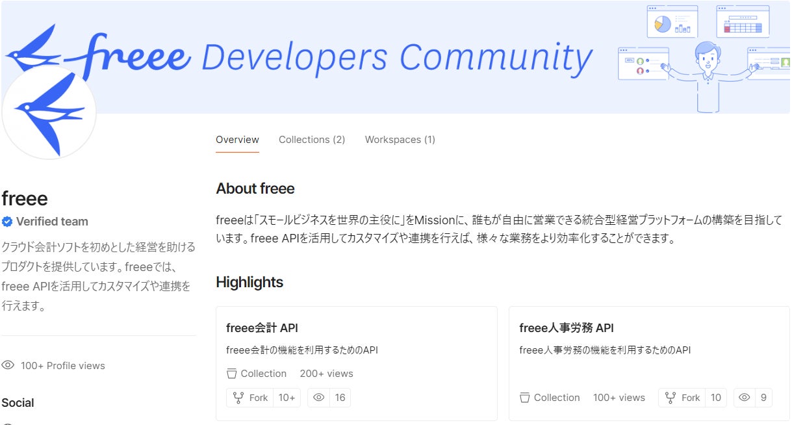The image size is (792, 425).
Task: Switch to the Workspaces (1) tab
Action: coord(400,140)
